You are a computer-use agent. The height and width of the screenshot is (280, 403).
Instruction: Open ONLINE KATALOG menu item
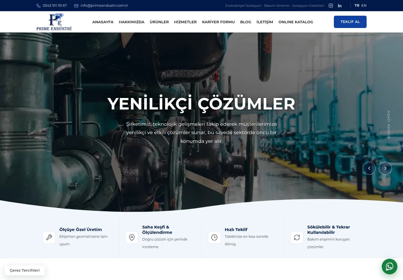click(296, 22)
